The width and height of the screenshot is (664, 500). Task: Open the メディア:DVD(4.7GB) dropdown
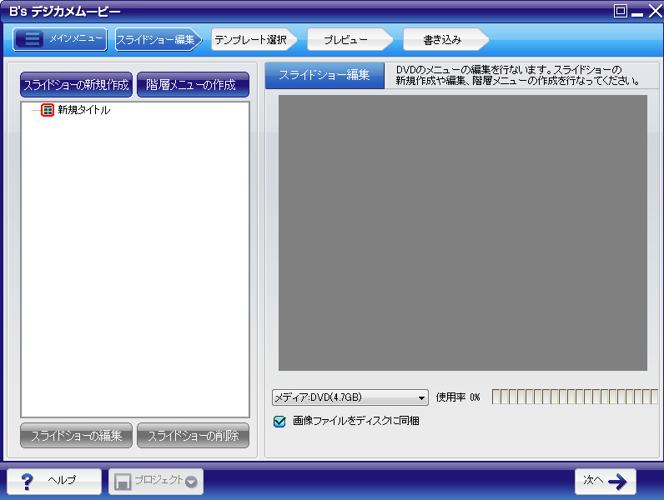[x=350, y=397]
